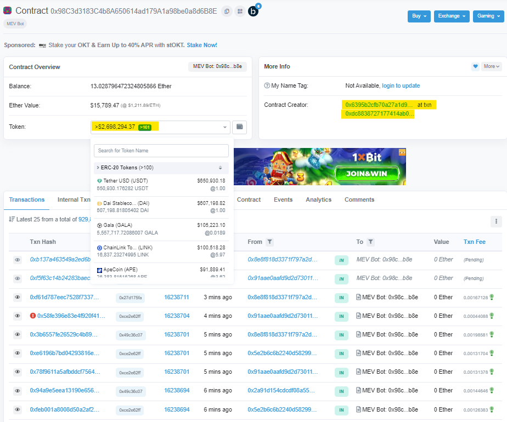
Task: Click contract file icon in block 16238711 row
Action: 358,297
